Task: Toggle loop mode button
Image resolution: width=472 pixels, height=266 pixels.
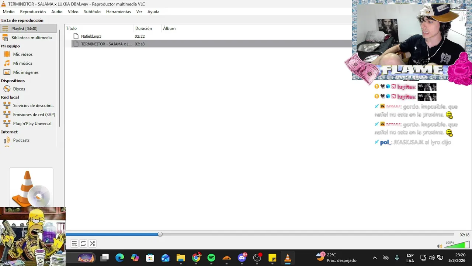Action: pos(83,243)
